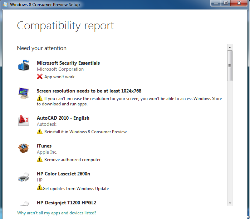The image size is (250, 219).
Task: Click warning icon beside Remove authorized computer
Action: [x=40, y=159]
